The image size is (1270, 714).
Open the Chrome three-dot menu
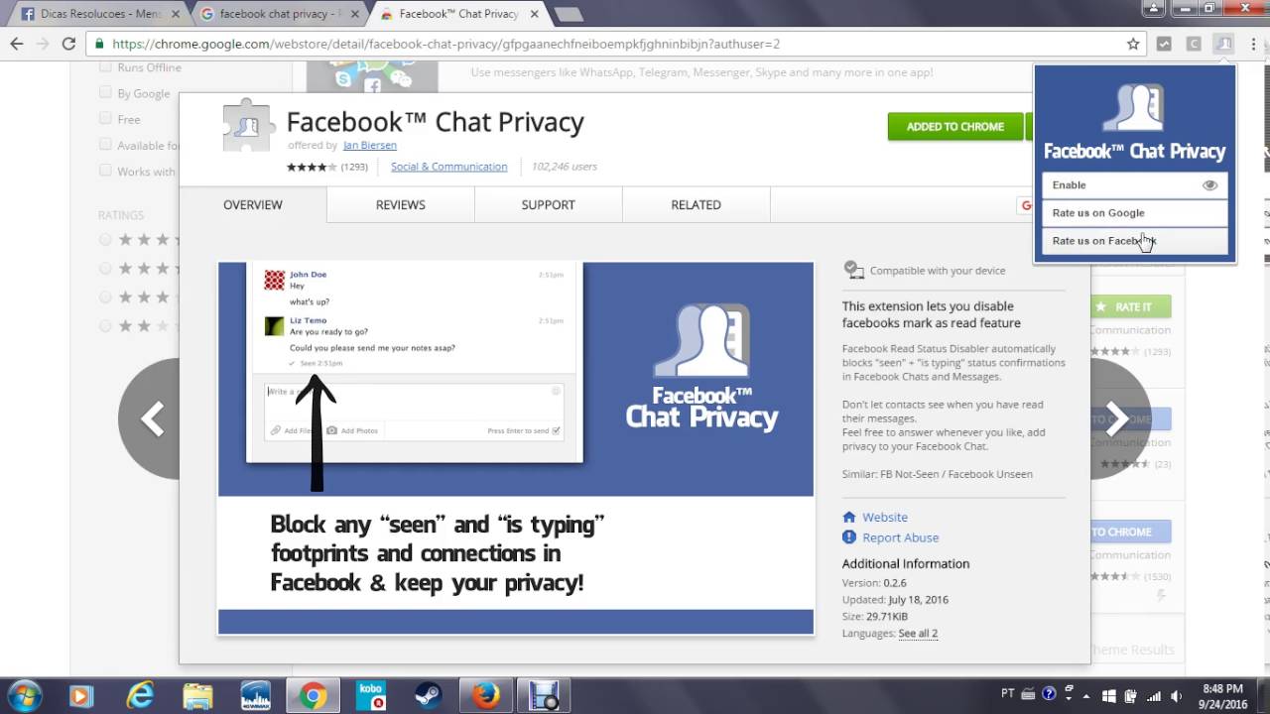1253,44
